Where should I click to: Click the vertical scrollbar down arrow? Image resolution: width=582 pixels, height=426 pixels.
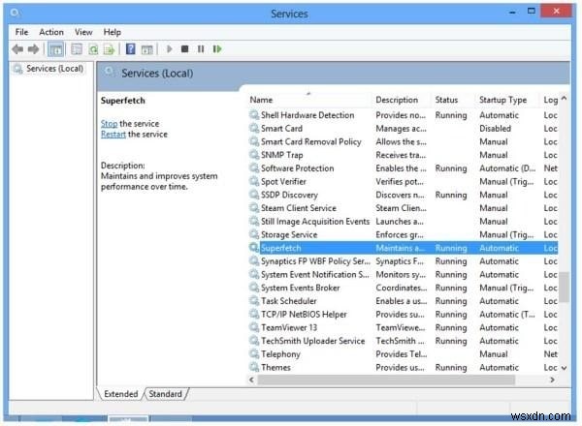[x=564, y=368]
